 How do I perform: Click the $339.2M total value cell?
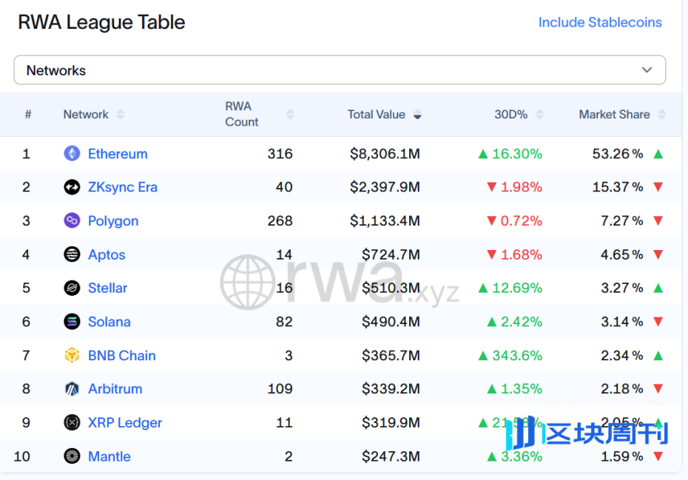(391, 389)
